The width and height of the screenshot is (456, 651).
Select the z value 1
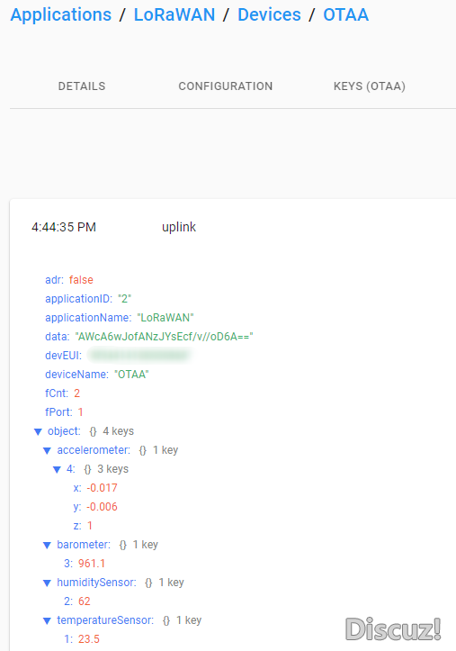pyautogui.click(x=90, y=526)
